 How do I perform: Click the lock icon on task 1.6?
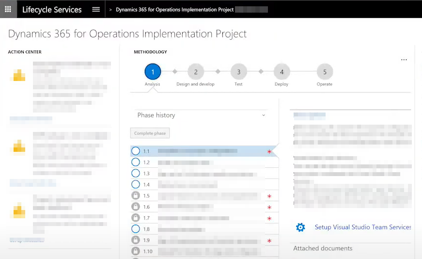tap(136, 207)
